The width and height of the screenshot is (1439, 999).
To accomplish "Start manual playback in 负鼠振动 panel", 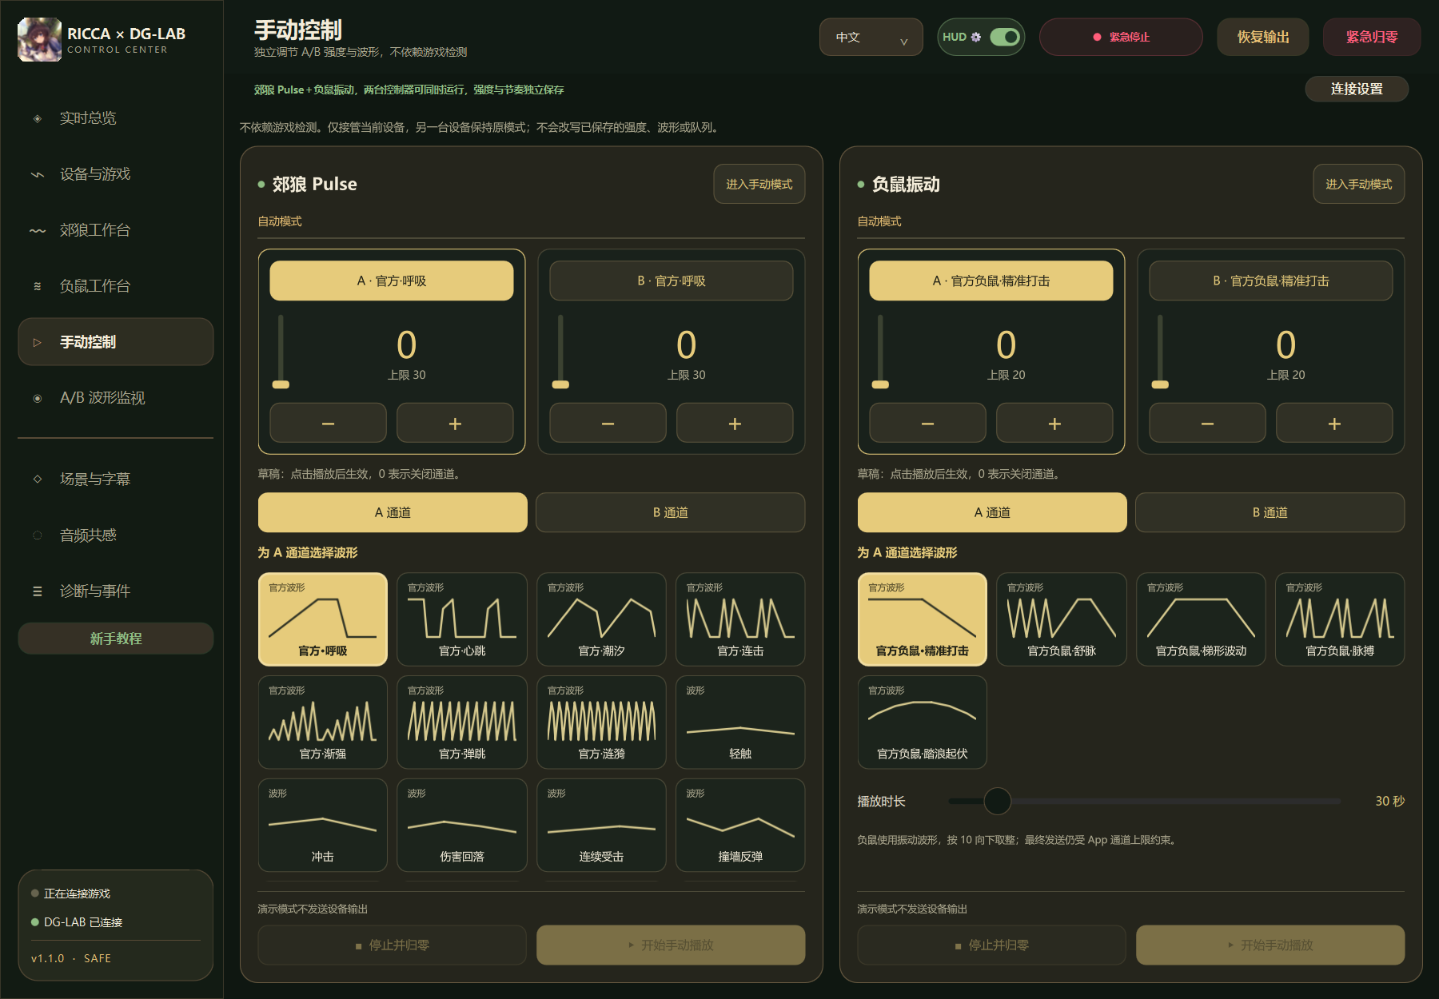I will [x=1270, y=945].
